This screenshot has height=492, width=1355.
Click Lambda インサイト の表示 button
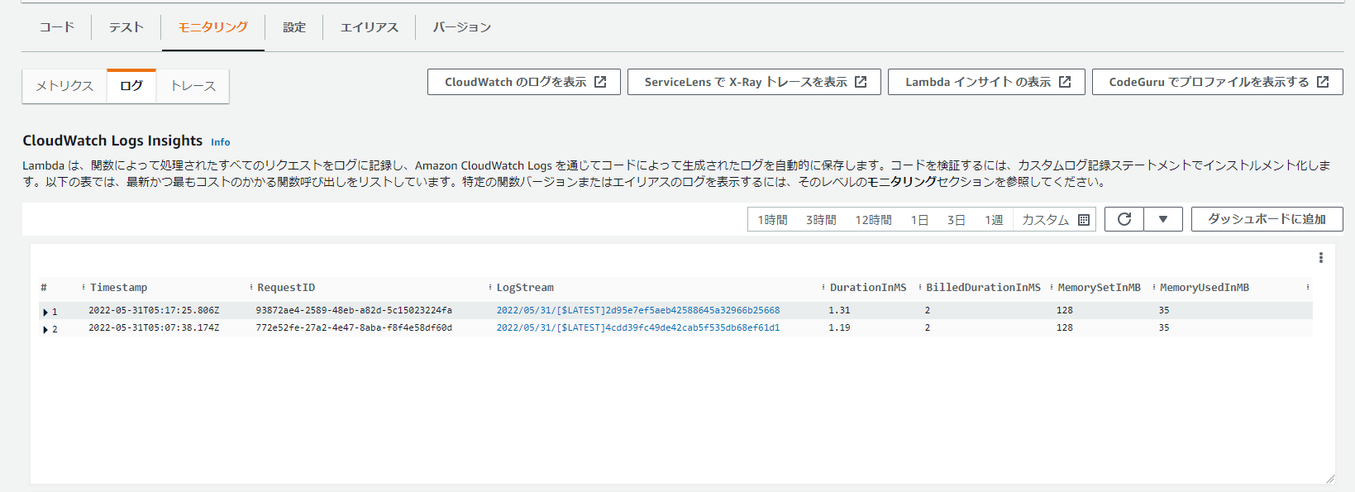coord(986,82)
